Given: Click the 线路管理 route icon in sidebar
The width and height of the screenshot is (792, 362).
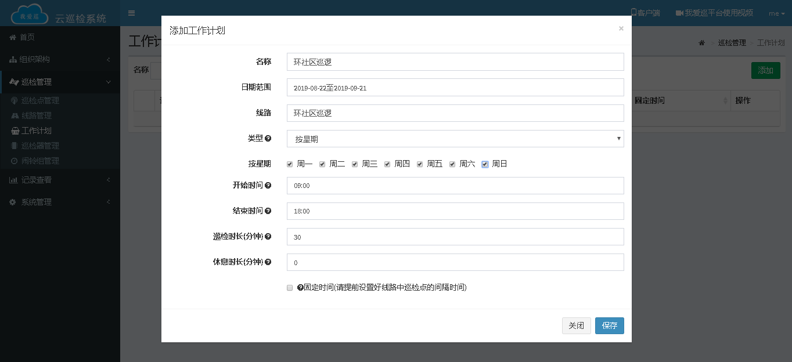Looking at the screenshot, I should (15, 115).
